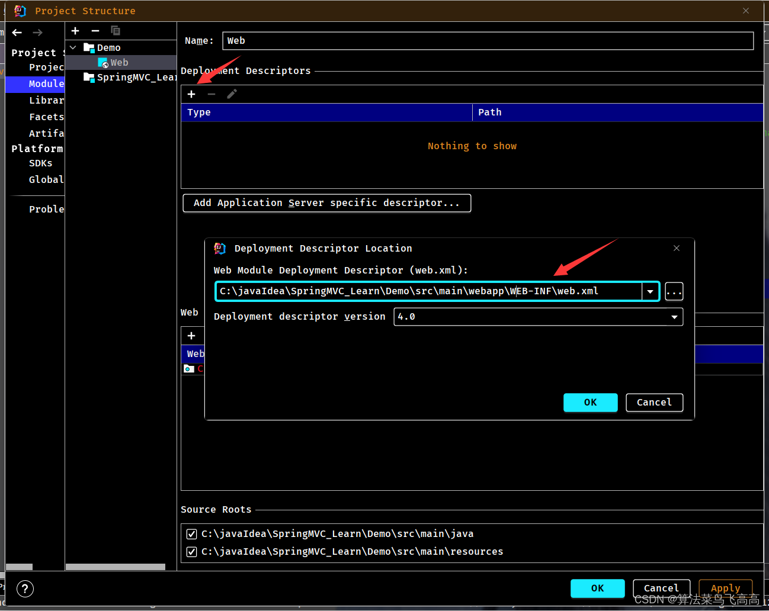This screenshot has height=611, width=769.
Task: Open Facets in the settings list
Action: [46, 117]
